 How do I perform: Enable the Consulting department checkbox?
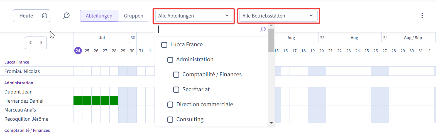[170, 120]
